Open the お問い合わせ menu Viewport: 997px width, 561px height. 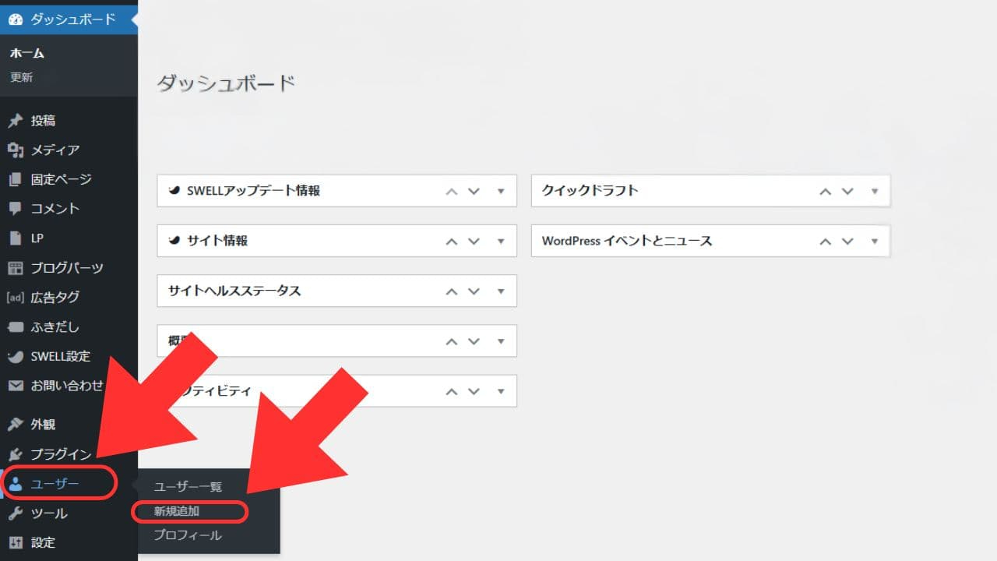tap(69, 386)
